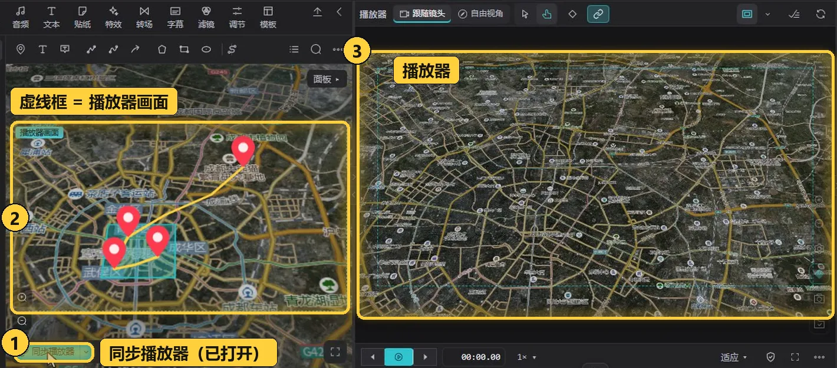This screenshot has width=837, height=368.
Task: Open the 滤镜 filters panel
Action: point(206,18)
